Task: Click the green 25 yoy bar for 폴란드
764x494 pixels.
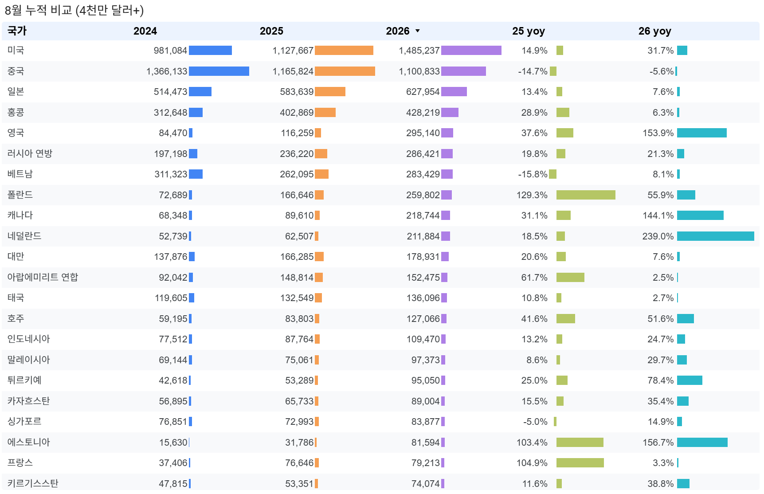Action: tap(586, 195)
